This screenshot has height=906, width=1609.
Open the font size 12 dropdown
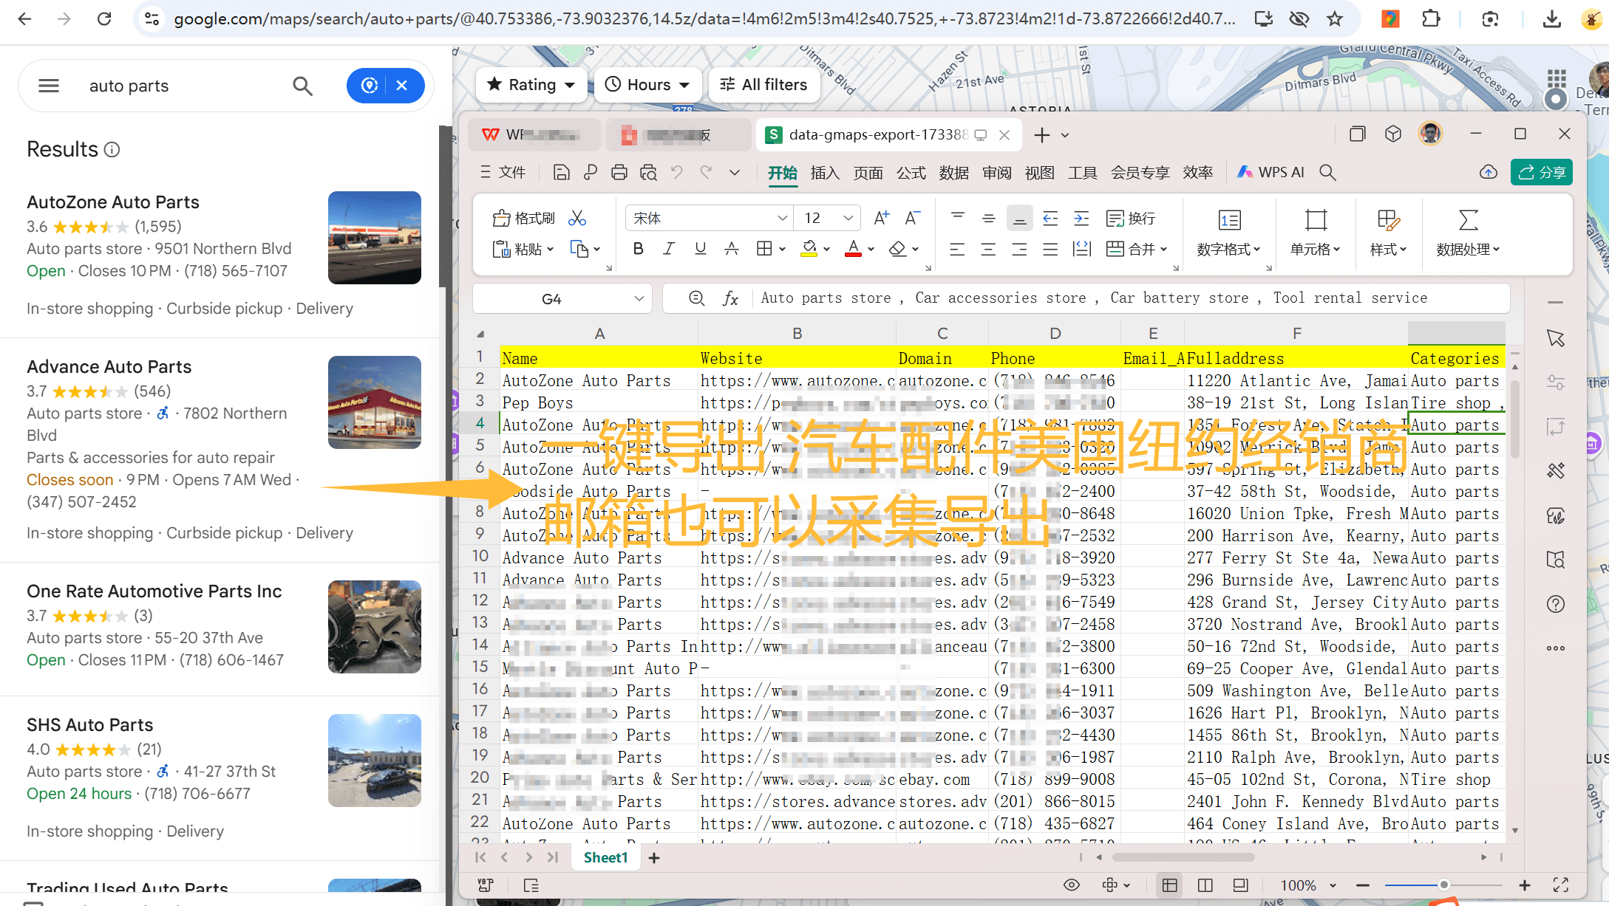(x=848, y=218)
